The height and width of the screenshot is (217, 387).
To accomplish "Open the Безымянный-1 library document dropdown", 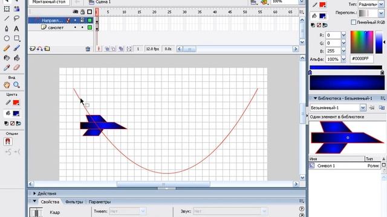I will tap(363, 108).
